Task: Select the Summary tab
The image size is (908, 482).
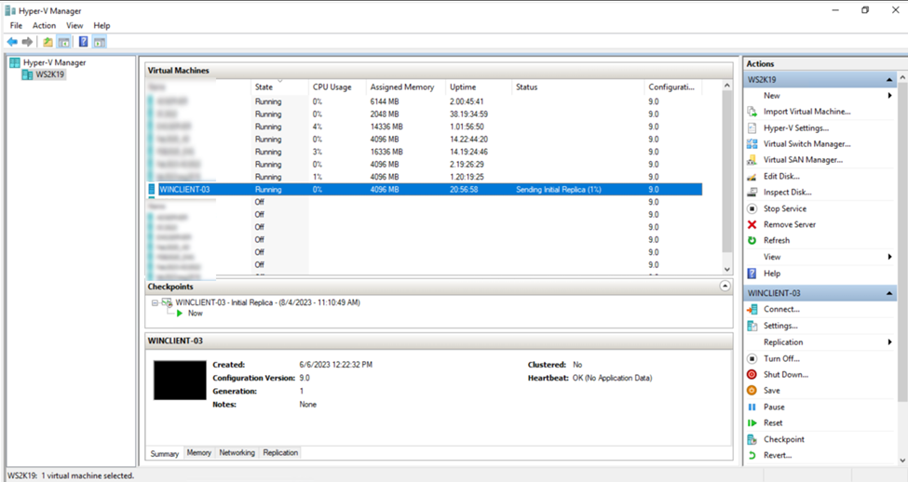Action: tap(165, 454)
